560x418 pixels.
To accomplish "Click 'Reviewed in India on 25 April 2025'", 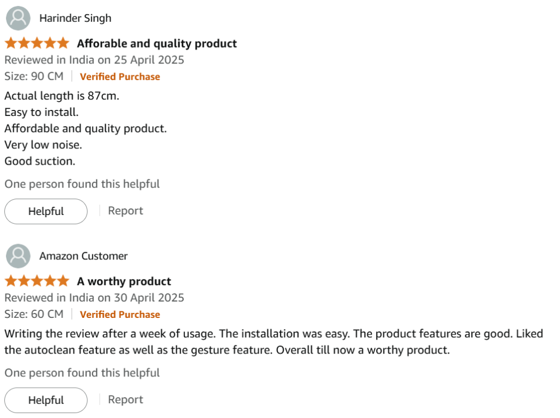I will [94, 60].
